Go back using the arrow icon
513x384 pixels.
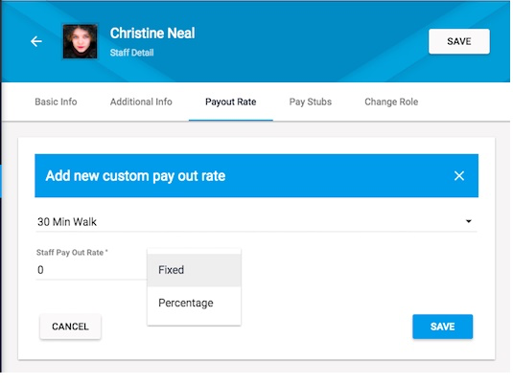click(36, 41)
